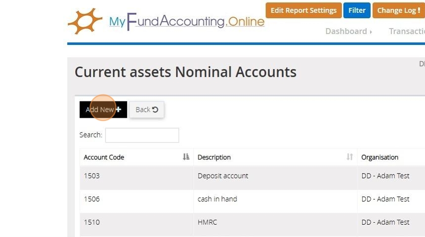Click the Description column header text
The image size is (425, 237).
coord(214,157)
